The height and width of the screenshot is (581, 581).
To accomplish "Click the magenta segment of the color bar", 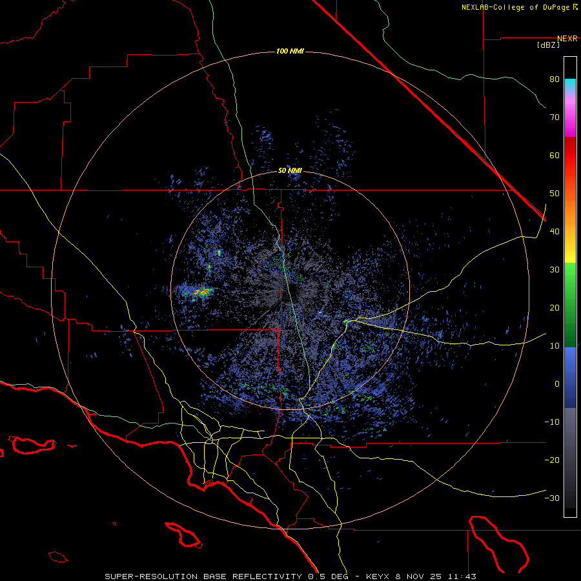I will [x=570, y=119].
